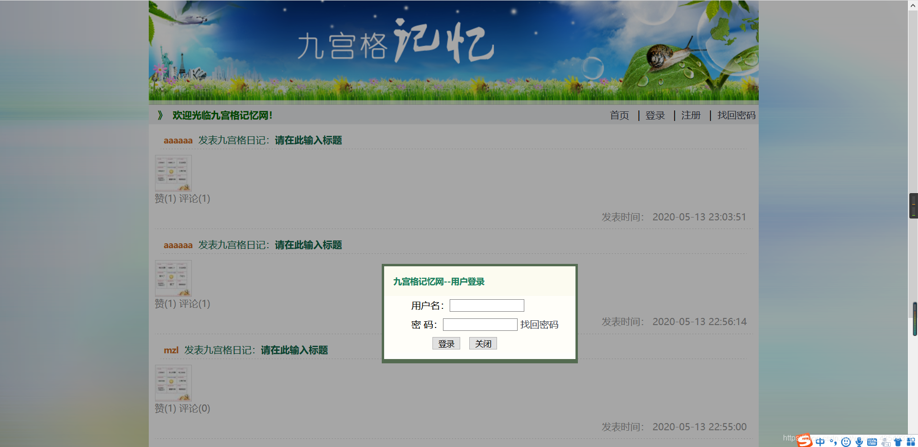Open the Sogou input method menu via its logo
The height and width of the screenshot is (447, 918).
[805, 440]
